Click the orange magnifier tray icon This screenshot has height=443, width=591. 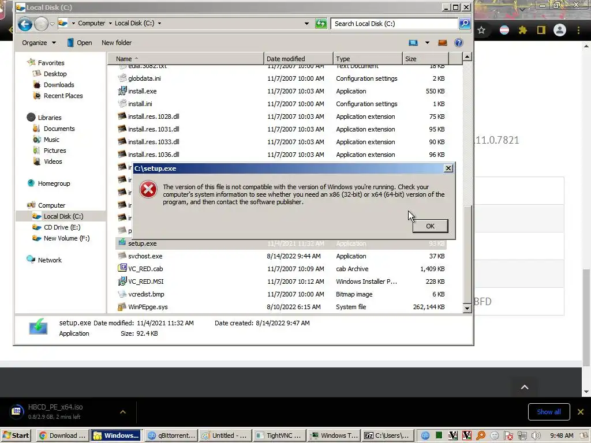481,436
